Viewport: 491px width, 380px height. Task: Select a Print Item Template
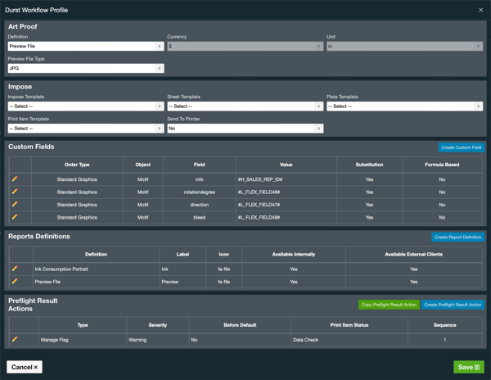85,129
